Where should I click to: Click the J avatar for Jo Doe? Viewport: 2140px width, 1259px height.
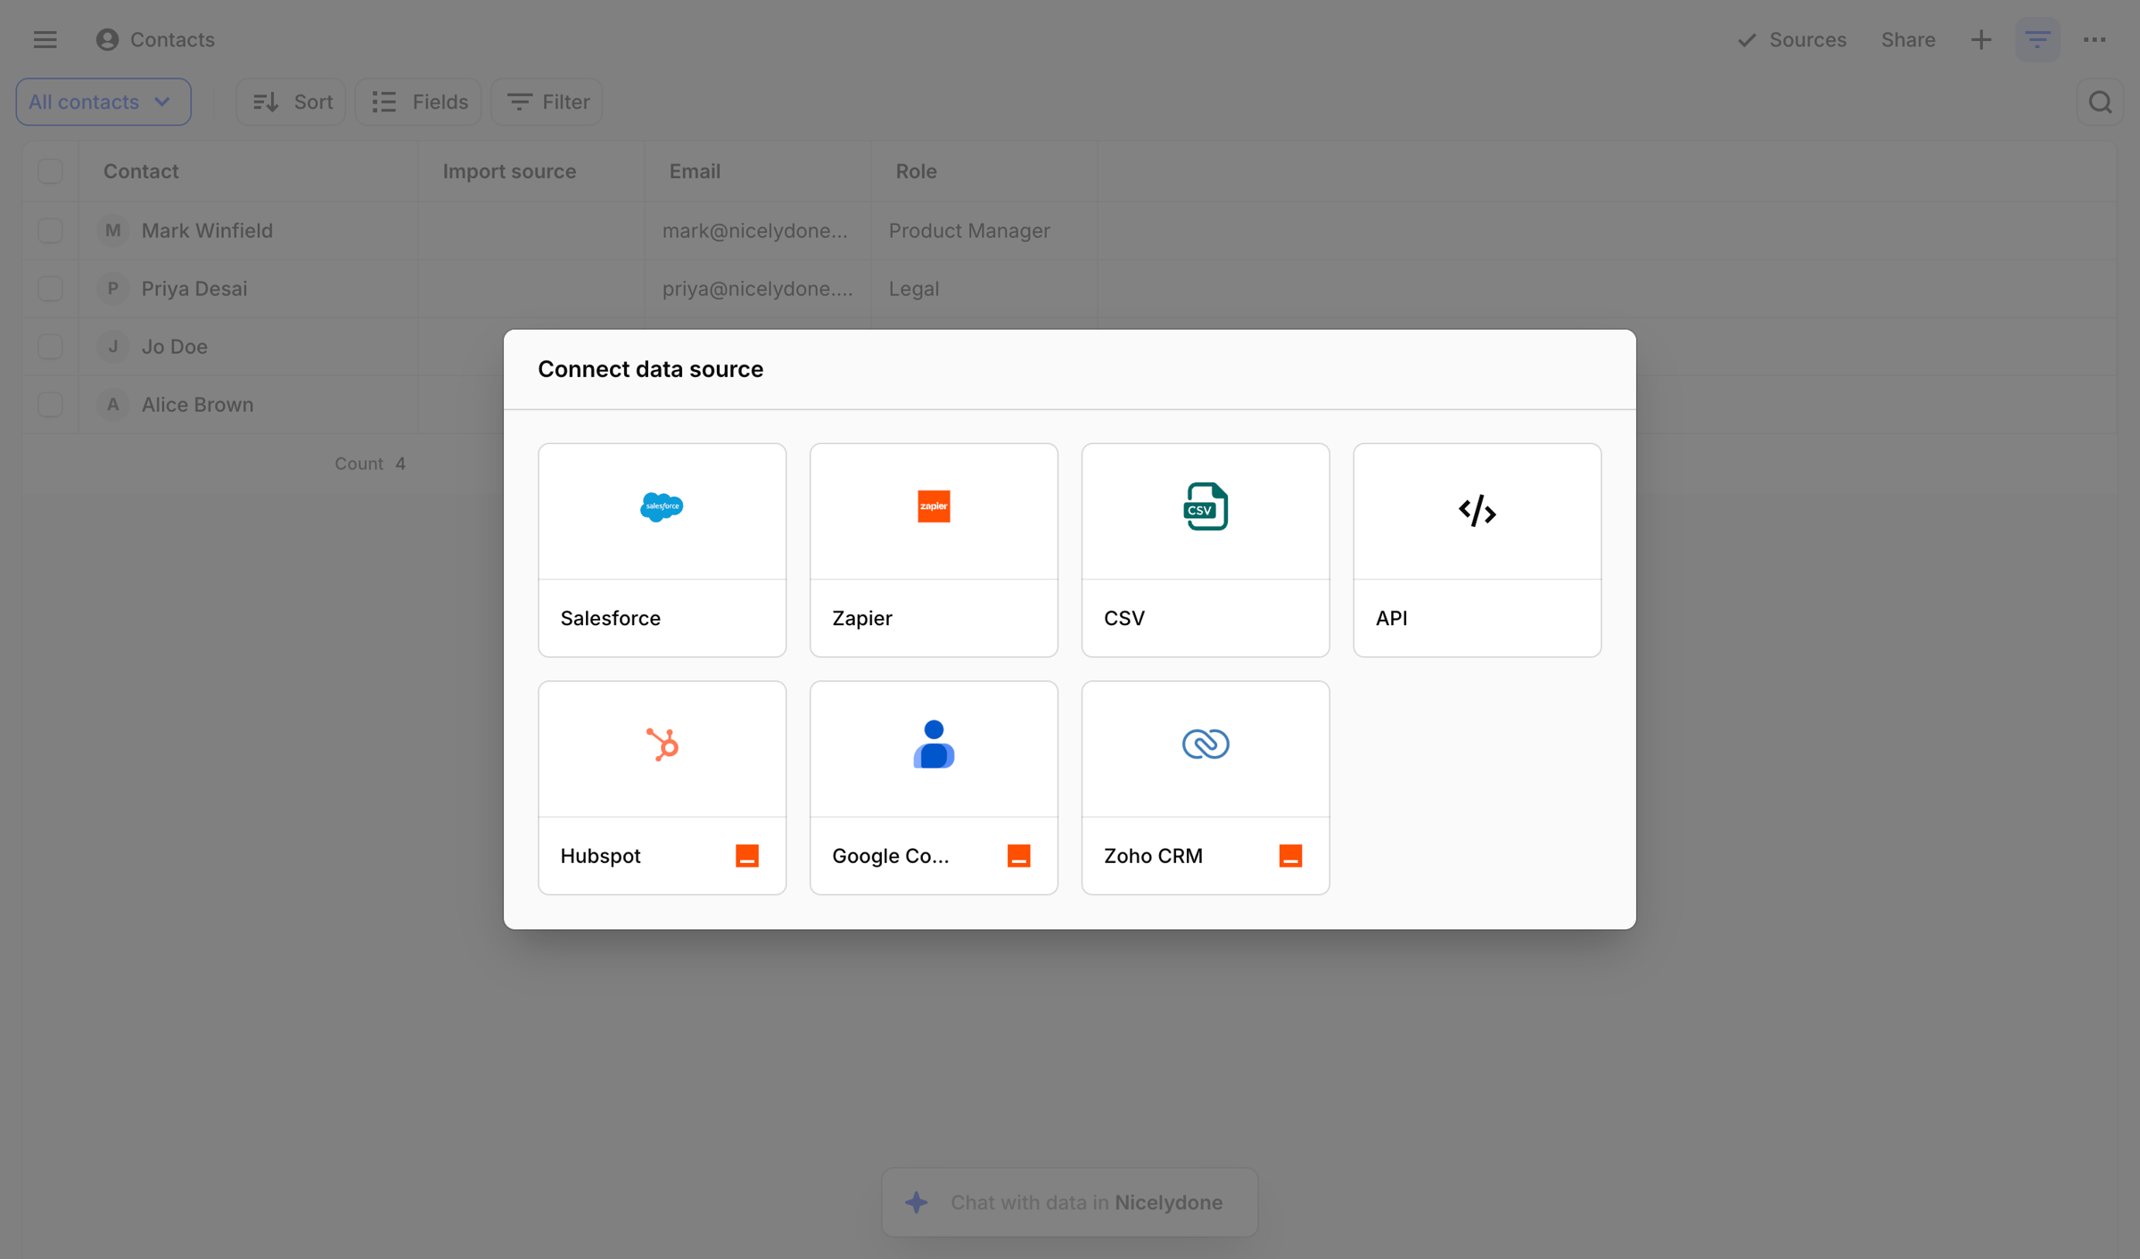tap(112, 347)
